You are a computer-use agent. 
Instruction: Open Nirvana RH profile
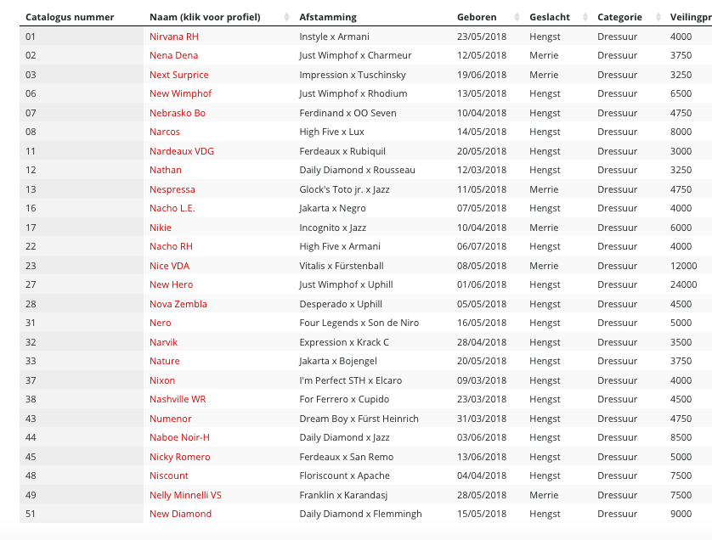click(174, 37)
